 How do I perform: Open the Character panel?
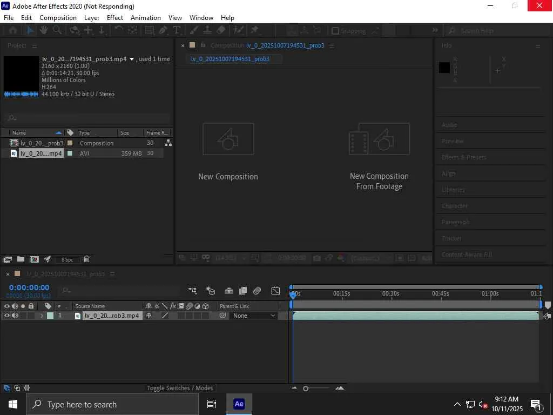coord(455,206)
